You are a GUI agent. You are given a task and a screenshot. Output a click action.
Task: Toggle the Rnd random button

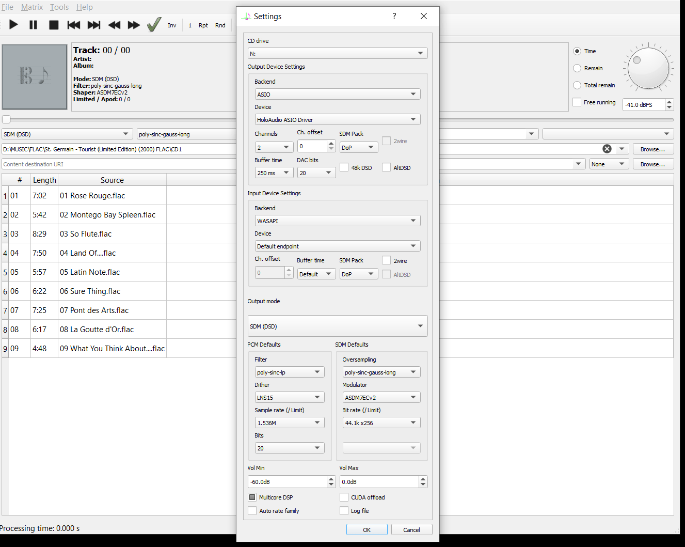pyautogui.click(x=220, y=25)
